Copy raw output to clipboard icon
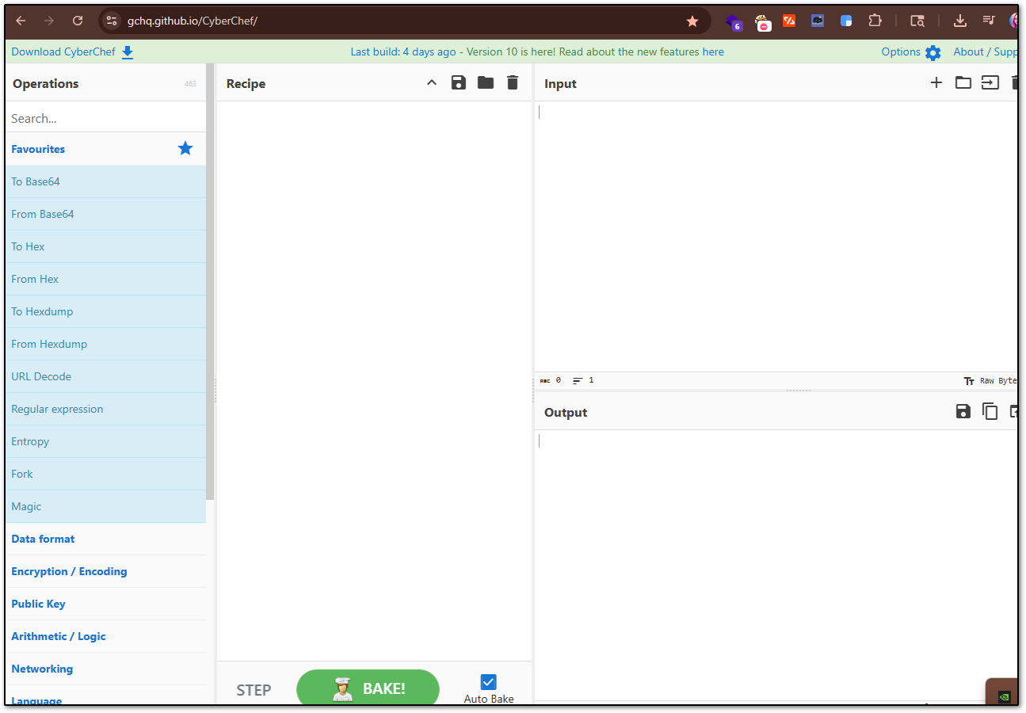 coord(990,411)
